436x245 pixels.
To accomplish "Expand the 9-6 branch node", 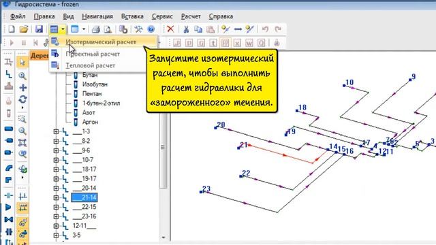I will tap(56, 150).
